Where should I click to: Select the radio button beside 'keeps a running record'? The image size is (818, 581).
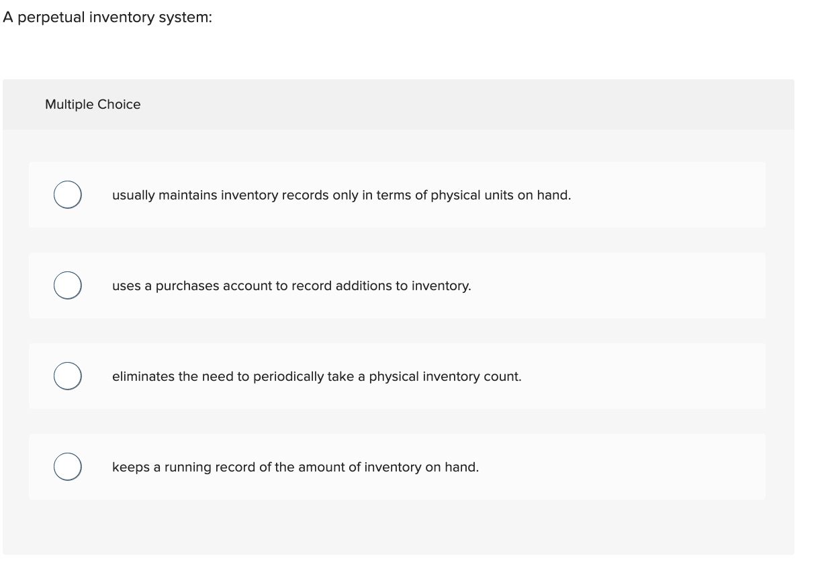pos(67,466)
